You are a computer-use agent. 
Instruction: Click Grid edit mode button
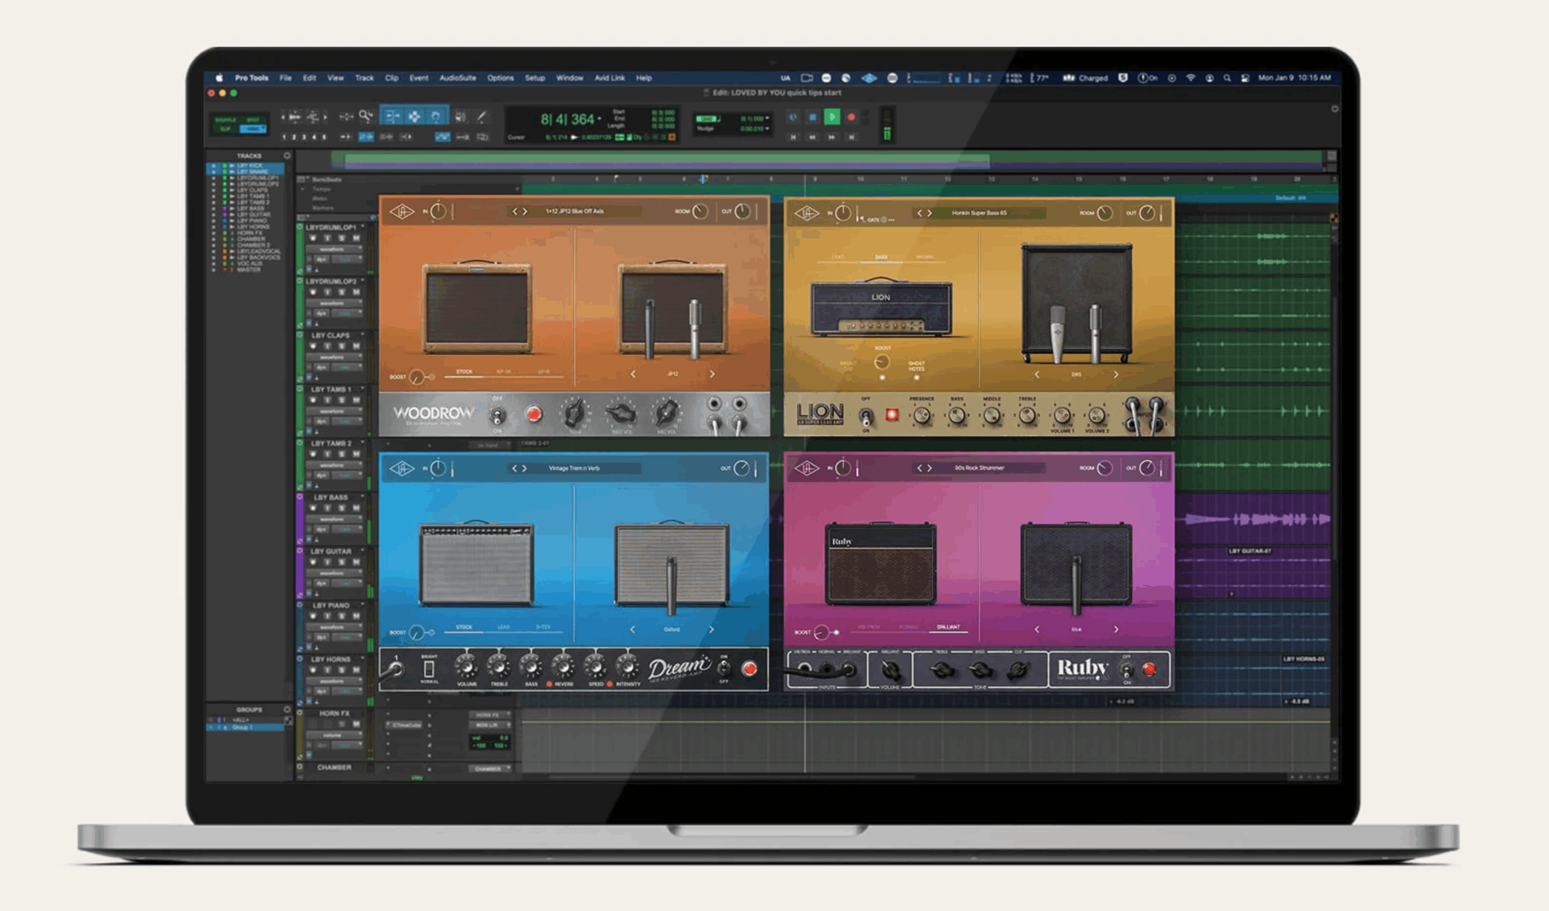pos(252,129)
